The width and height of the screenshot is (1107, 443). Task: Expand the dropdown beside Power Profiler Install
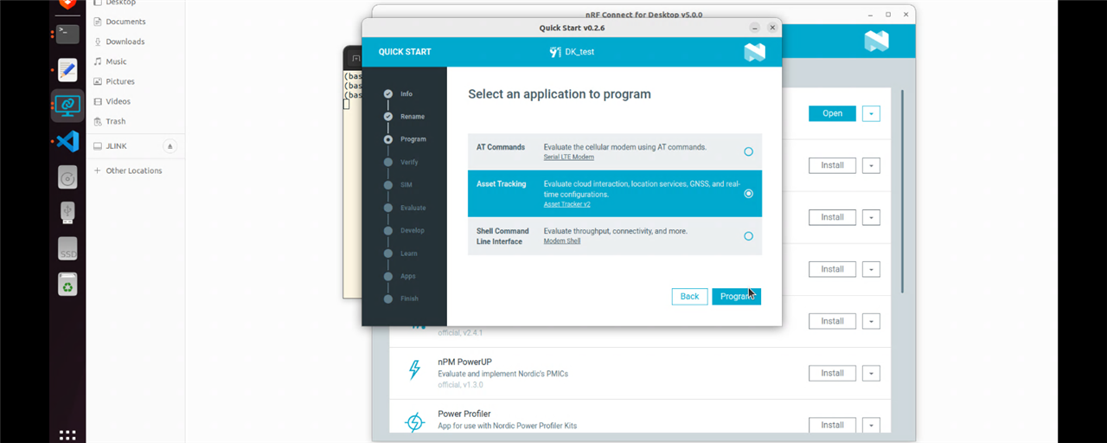coord(871,425)
